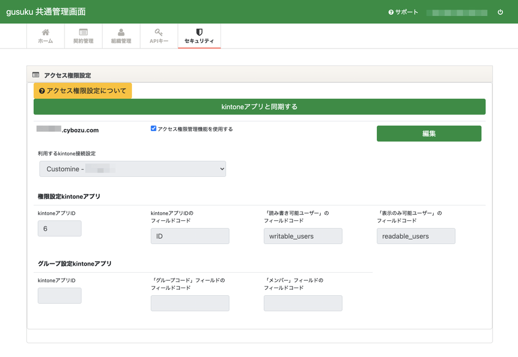Viewport: 518px width, 357px height.
Task: Click the 組織管理 person icon
Action: [x=121, y=32]
